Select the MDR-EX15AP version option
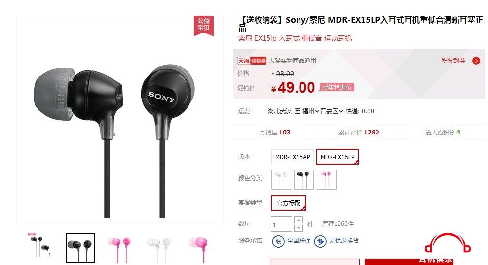This screenshot has width=488, height=265. point(293,157)
